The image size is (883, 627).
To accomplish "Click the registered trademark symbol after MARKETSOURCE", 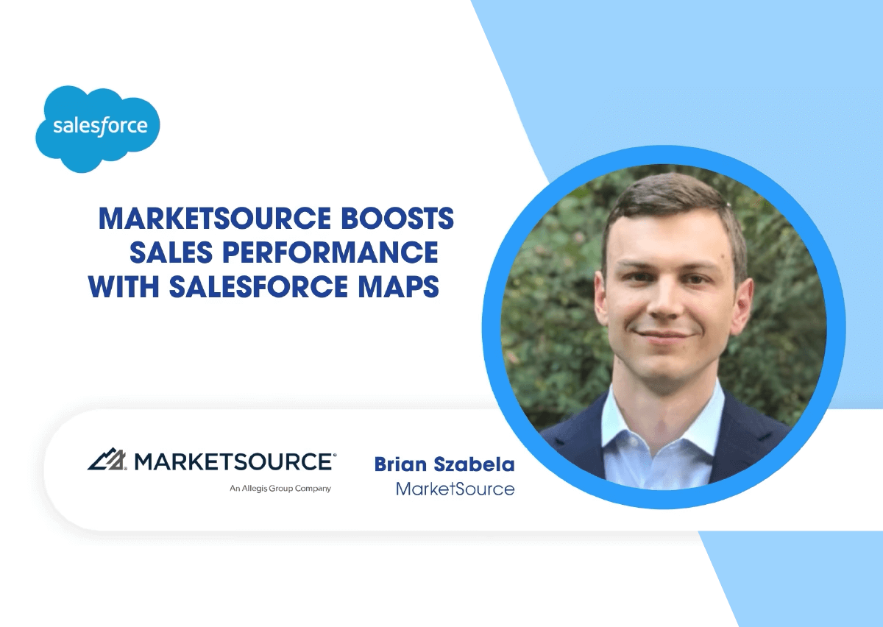I will [335, 456].
